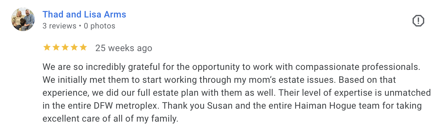Screen dimensions: 444x130
Task: Click the third gold rating star
Action: coord(65,48)
